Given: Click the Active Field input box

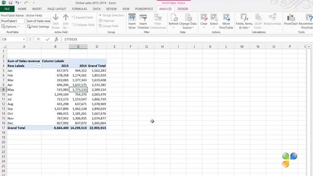Looking at the screenshot, I should click(38, 21).
